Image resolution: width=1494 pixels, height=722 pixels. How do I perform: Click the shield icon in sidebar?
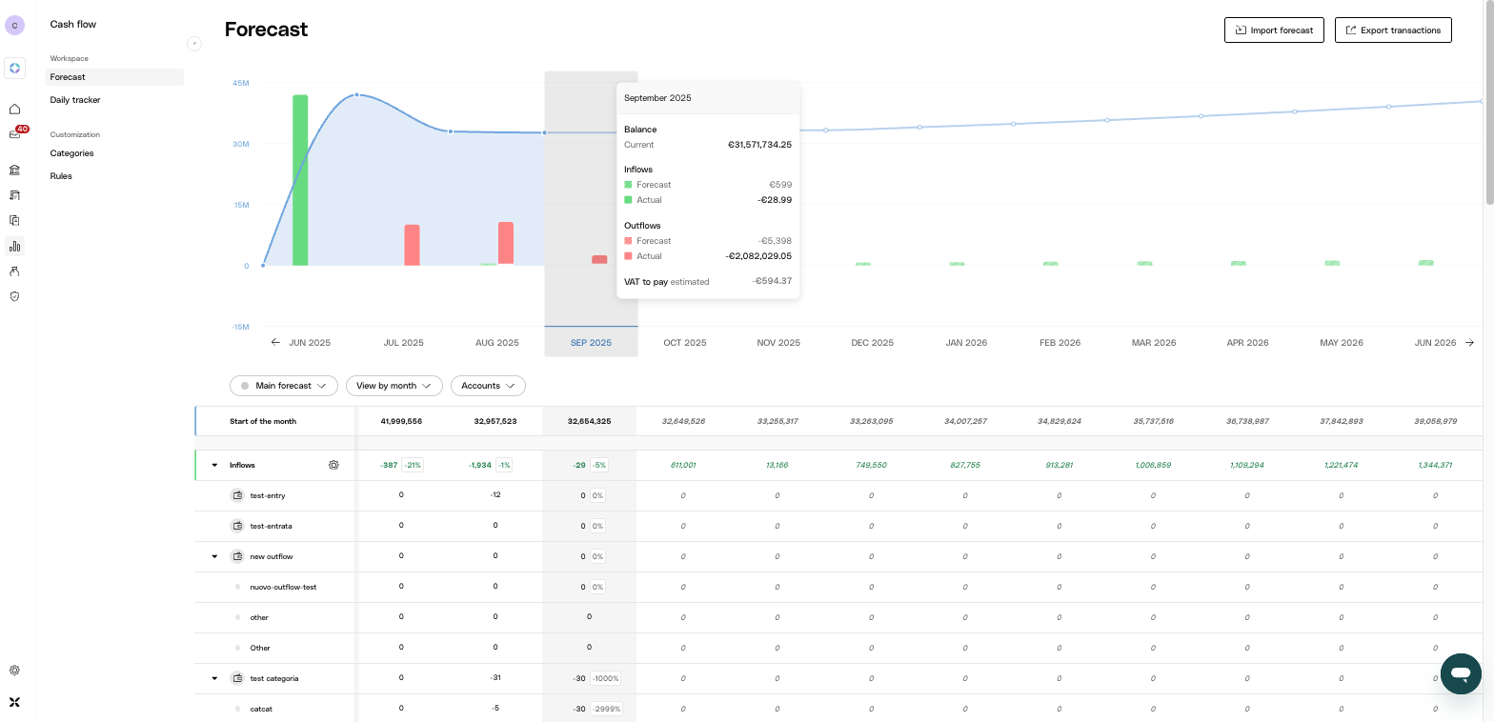14,296
